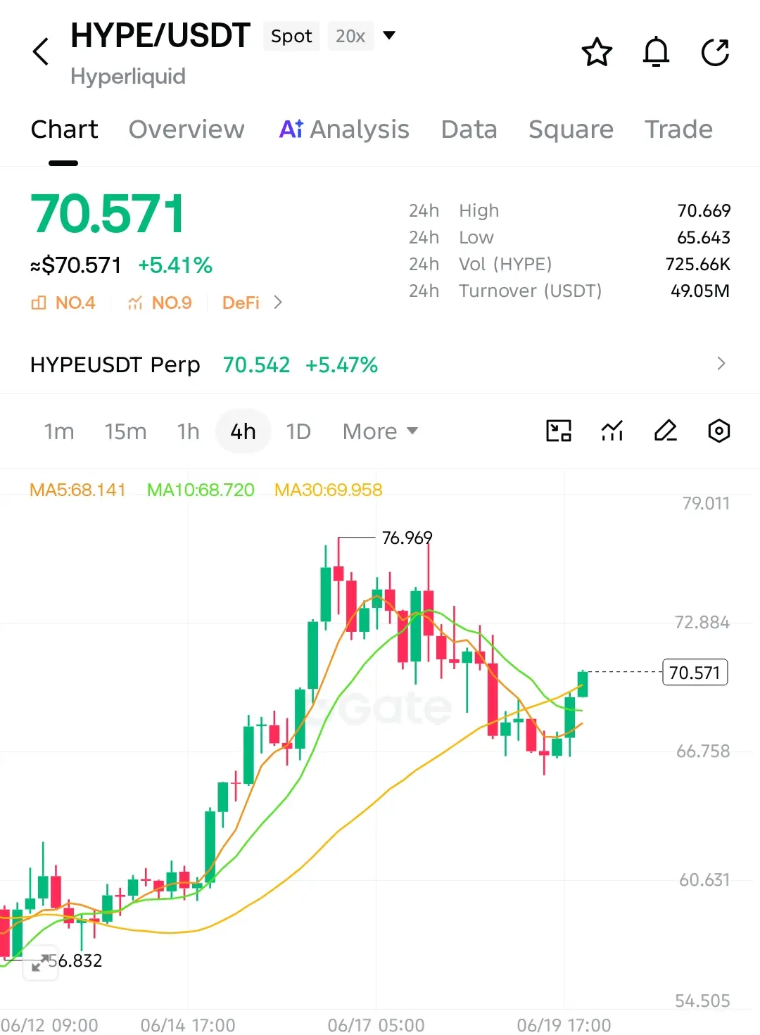Tap the 24h Vol value 725.66K

(698, 264)
